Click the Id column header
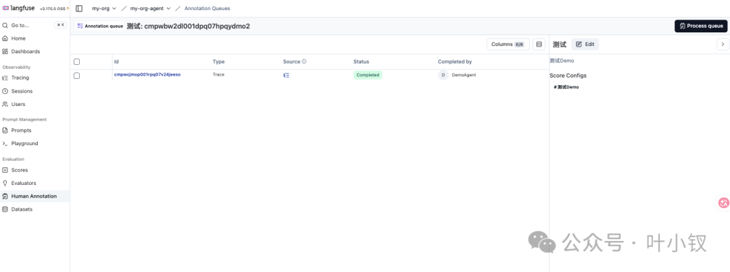This screenshot has height=272, width=730. click(x=116, y=61)
